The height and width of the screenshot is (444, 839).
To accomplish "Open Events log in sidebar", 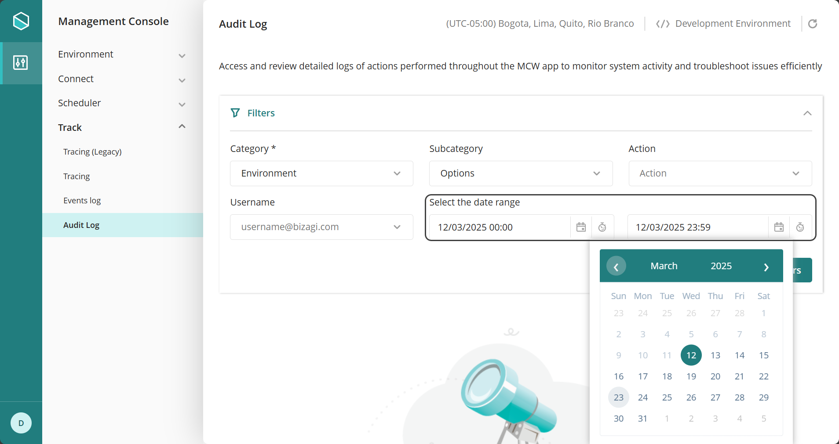I will [82, 201].
